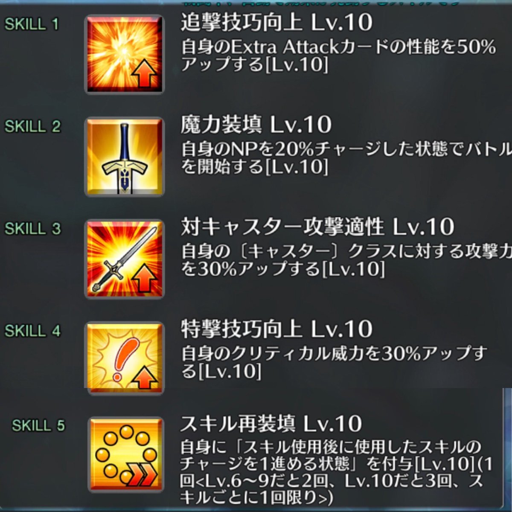Screen dimensions: 512x512
Task: Open the クリティカル威力 30% description text
Action: [335, 362]
